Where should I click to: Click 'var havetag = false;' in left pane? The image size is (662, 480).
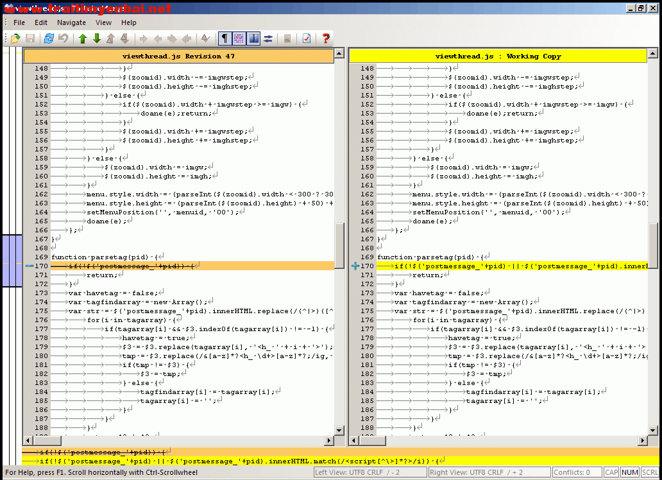pos(113,293)
